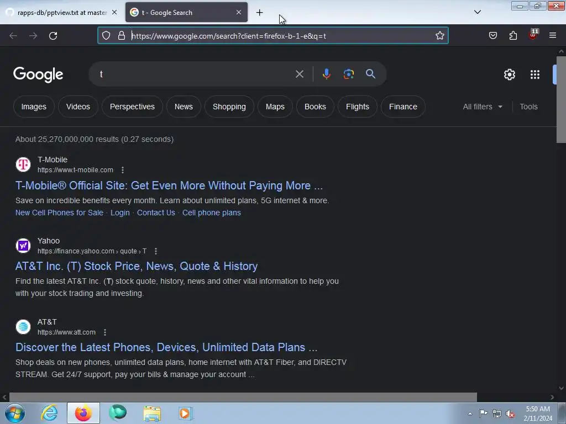
Task: Click the Yahoo favicon
Action: (23, 246)
